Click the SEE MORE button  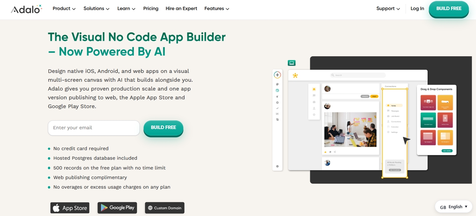[447, 151]
